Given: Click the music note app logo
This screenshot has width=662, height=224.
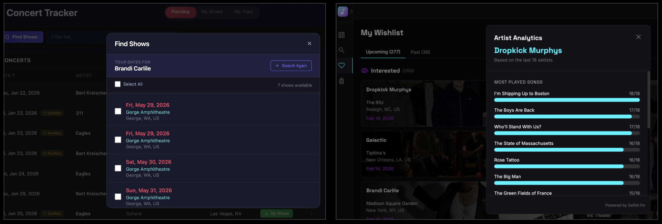Looking at the screenshot, I should point(342,11).
